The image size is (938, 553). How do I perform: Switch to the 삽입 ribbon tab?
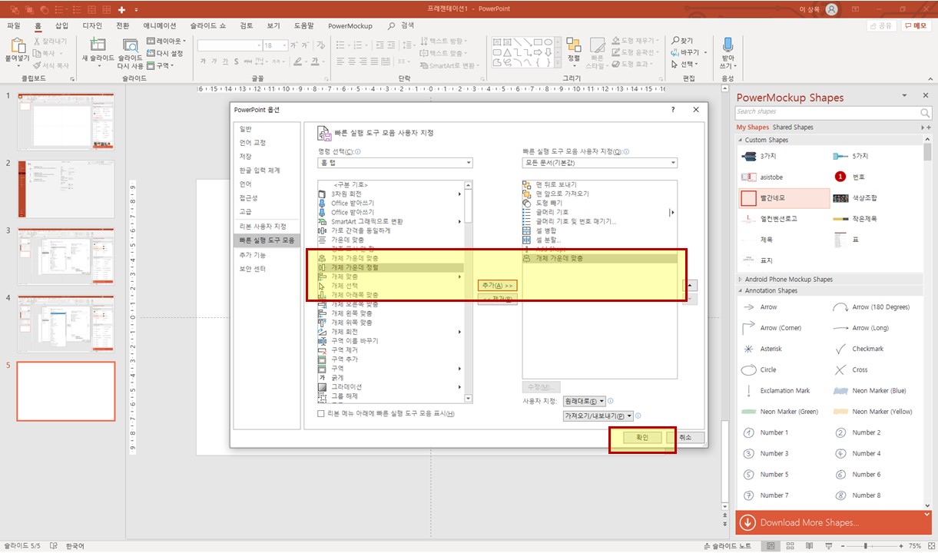(x=61, y=25)
